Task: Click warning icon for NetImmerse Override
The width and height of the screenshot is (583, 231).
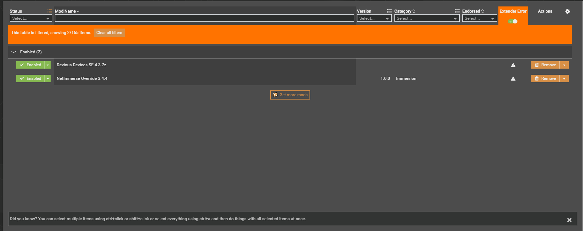Action: coord(513,78)
